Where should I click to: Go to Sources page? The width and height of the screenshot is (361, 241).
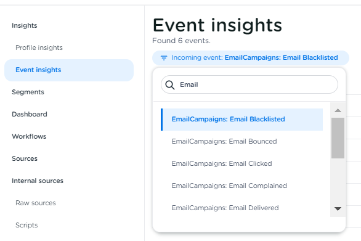tap(25, 159)
